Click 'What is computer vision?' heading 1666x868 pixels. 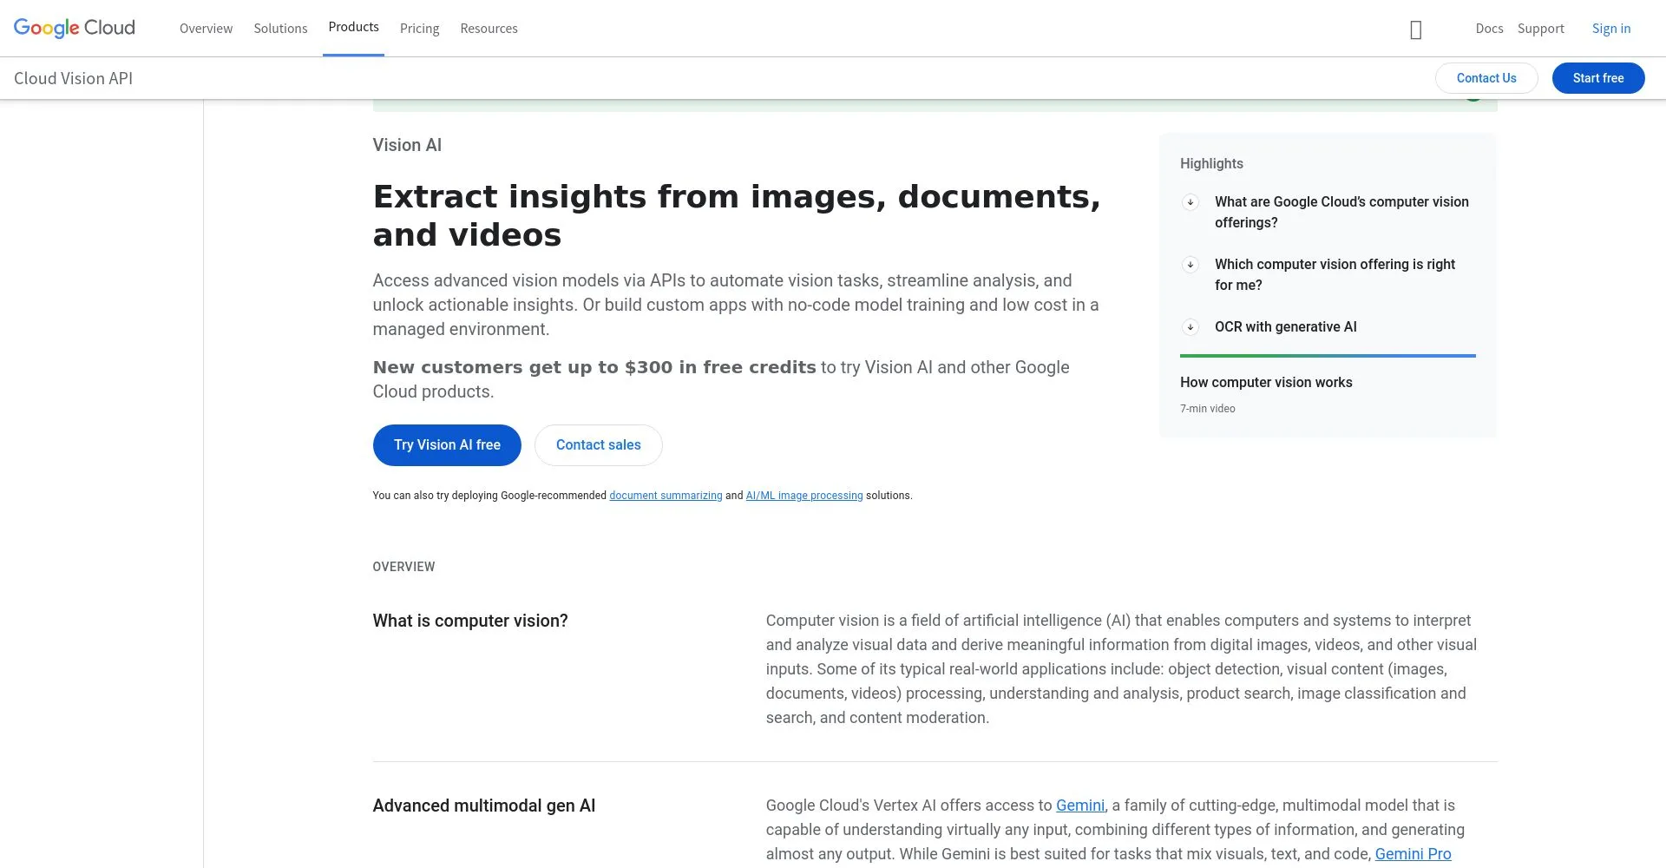470,621
